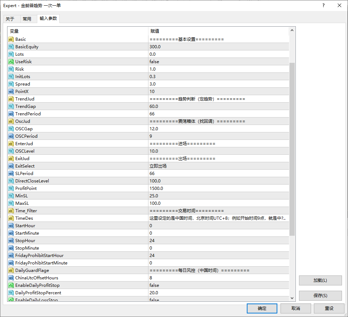Click the icon beside OSCLevel
348x317 pixels.
coord(11,151)
